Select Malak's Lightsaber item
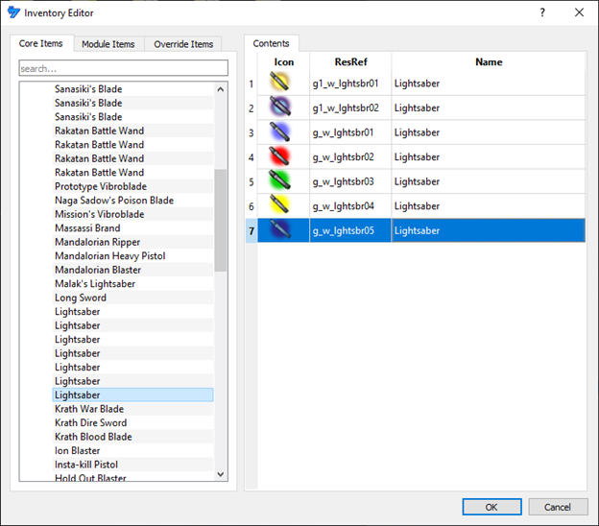599x526 pixels. tap(132, 284)
